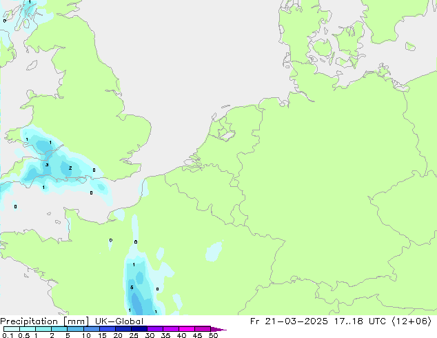This screenshot has width=437, height=338.
Task: Click the 0.5–1 mm legend color swatch
Action: (x=28, y=329)
